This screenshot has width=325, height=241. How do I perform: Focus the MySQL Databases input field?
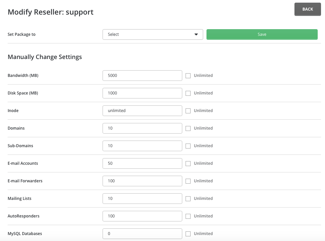click(x=142, y=234)
